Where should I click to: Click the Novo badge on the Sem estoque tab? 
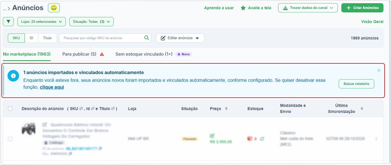tap(184, 54)
